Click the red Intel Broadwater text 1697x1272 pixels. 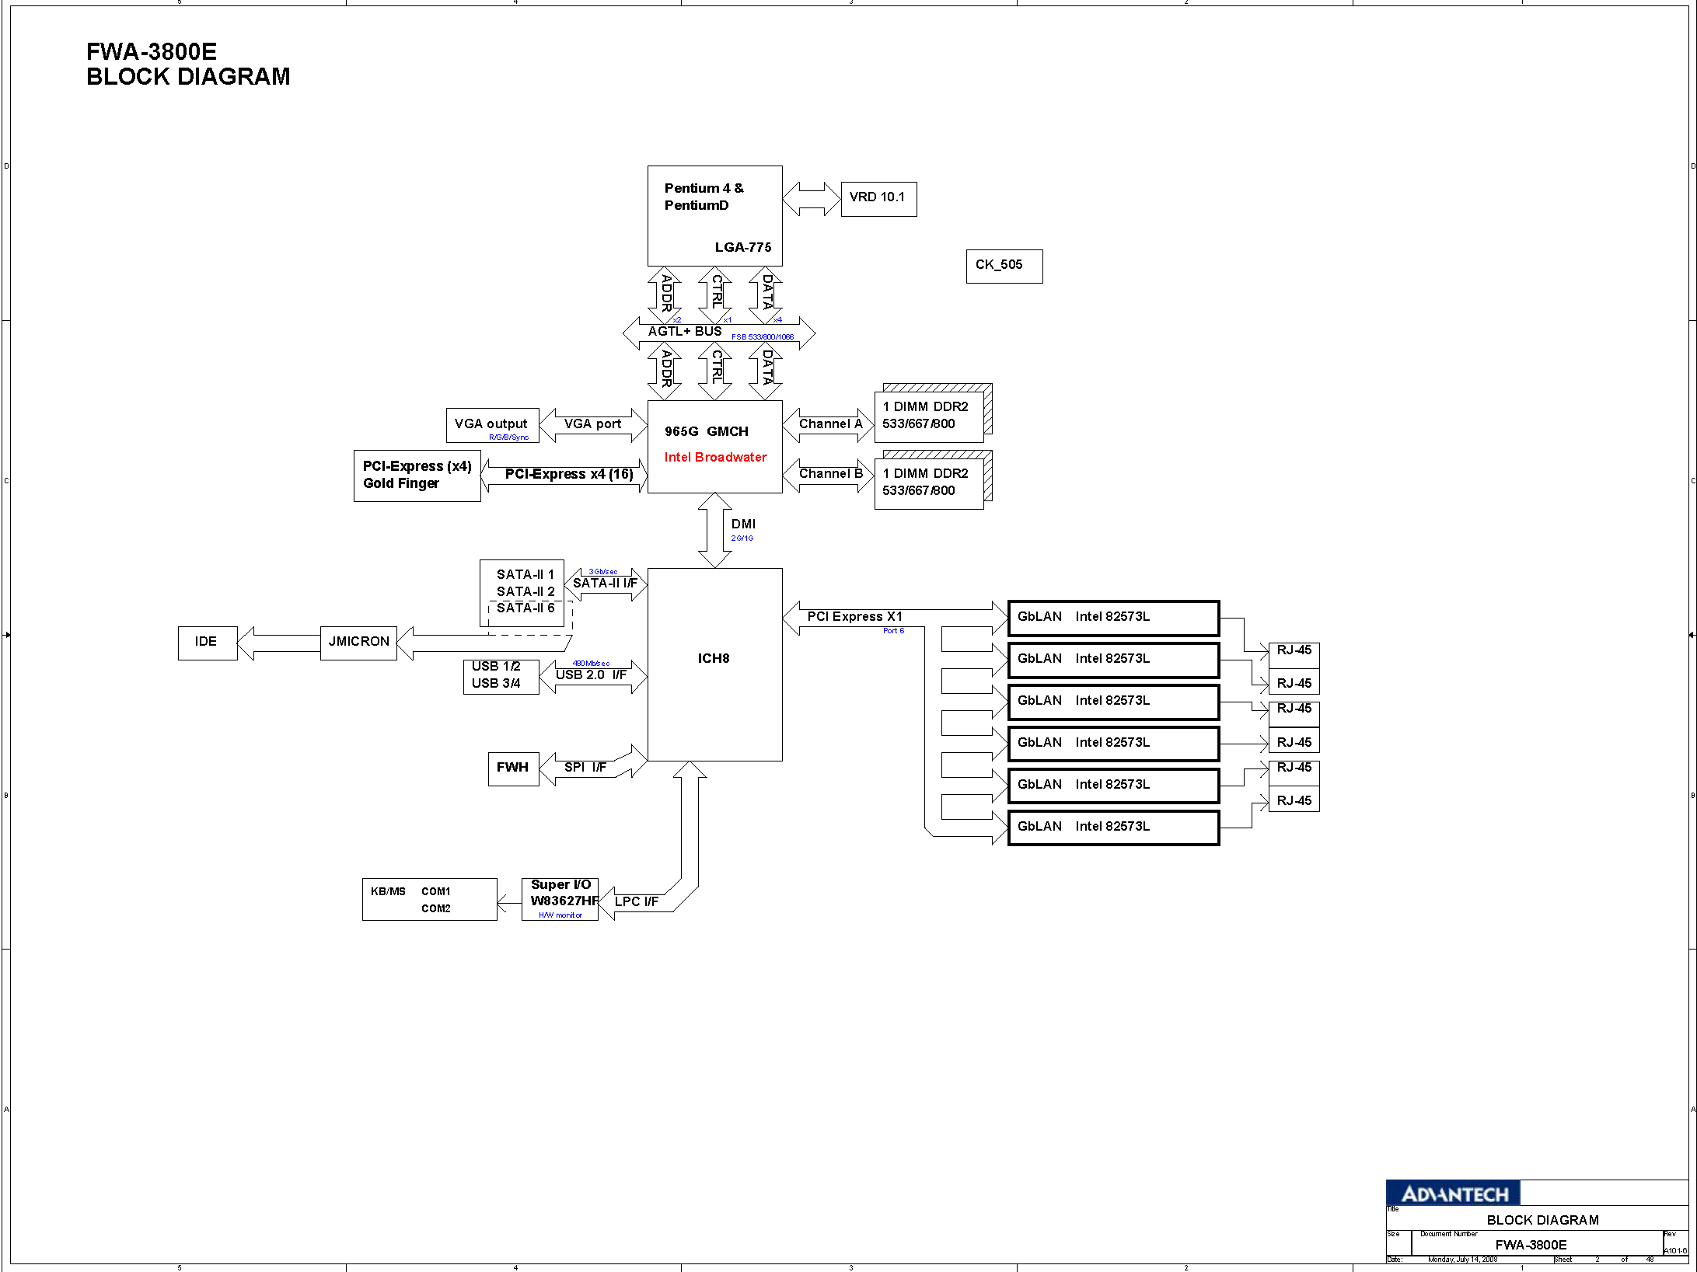pos(715,457)
